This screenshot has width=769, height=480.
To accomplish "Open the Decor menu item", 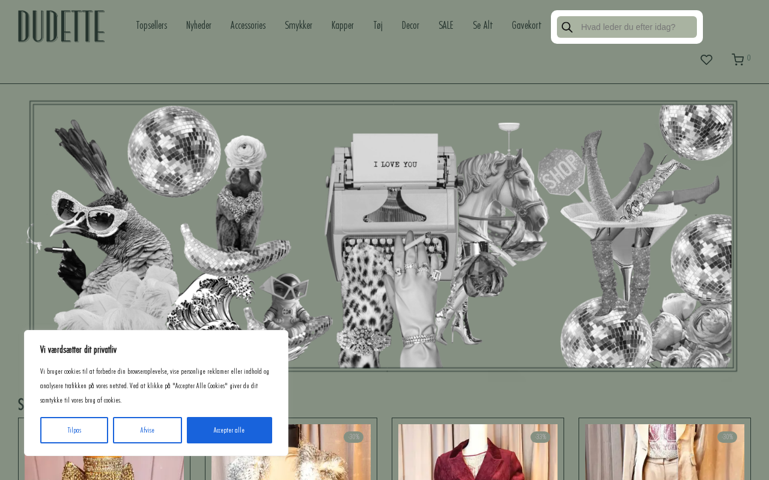I will (x=410, y=25).
